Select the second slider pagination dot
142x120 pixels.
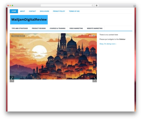point(92,36)
